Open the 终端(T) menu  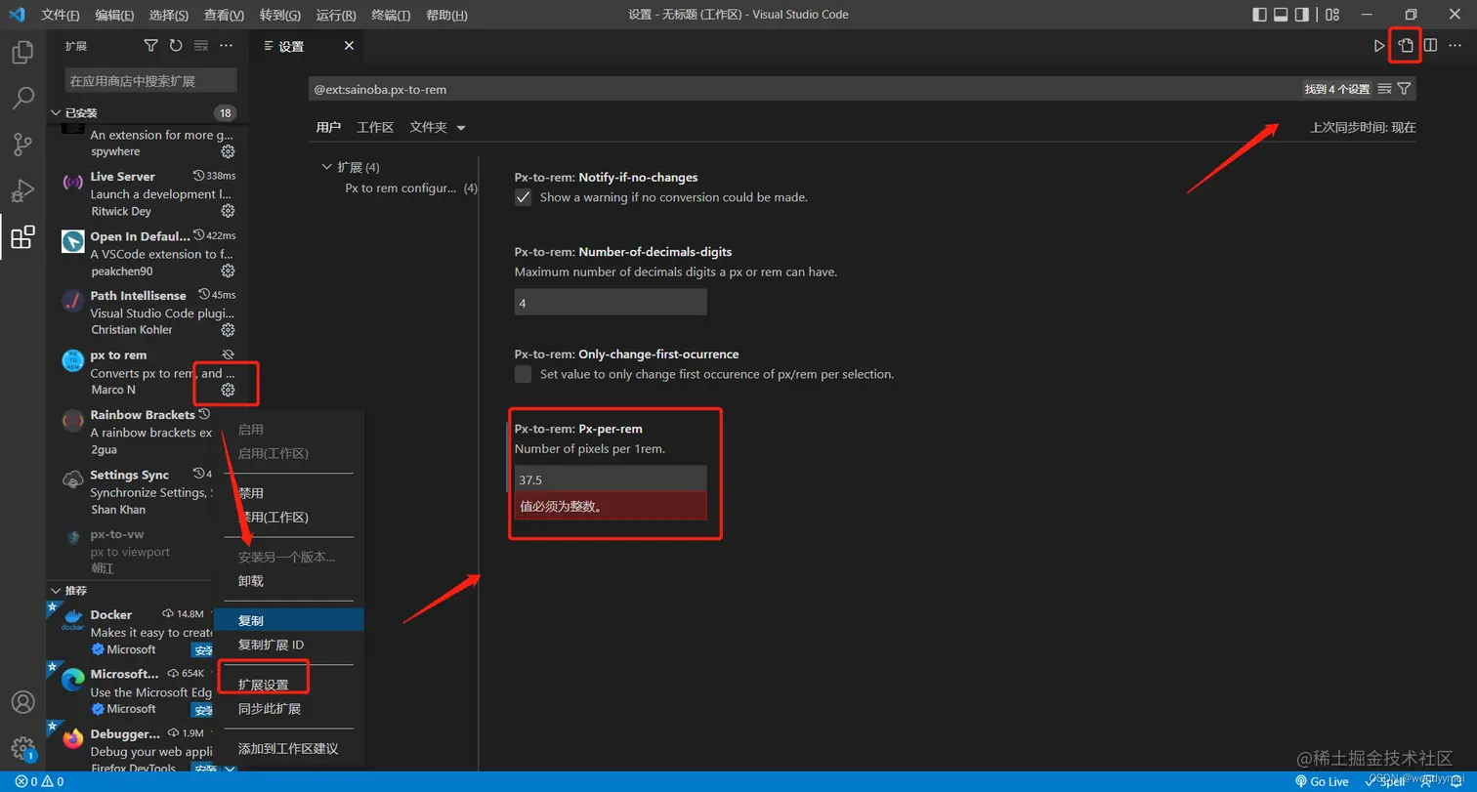(392, 16)
